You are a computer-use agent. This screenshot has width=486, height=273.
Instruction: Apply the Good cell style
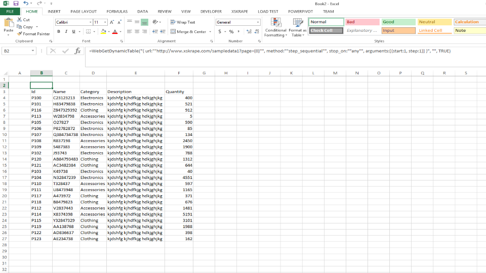[x=398, y=22]
